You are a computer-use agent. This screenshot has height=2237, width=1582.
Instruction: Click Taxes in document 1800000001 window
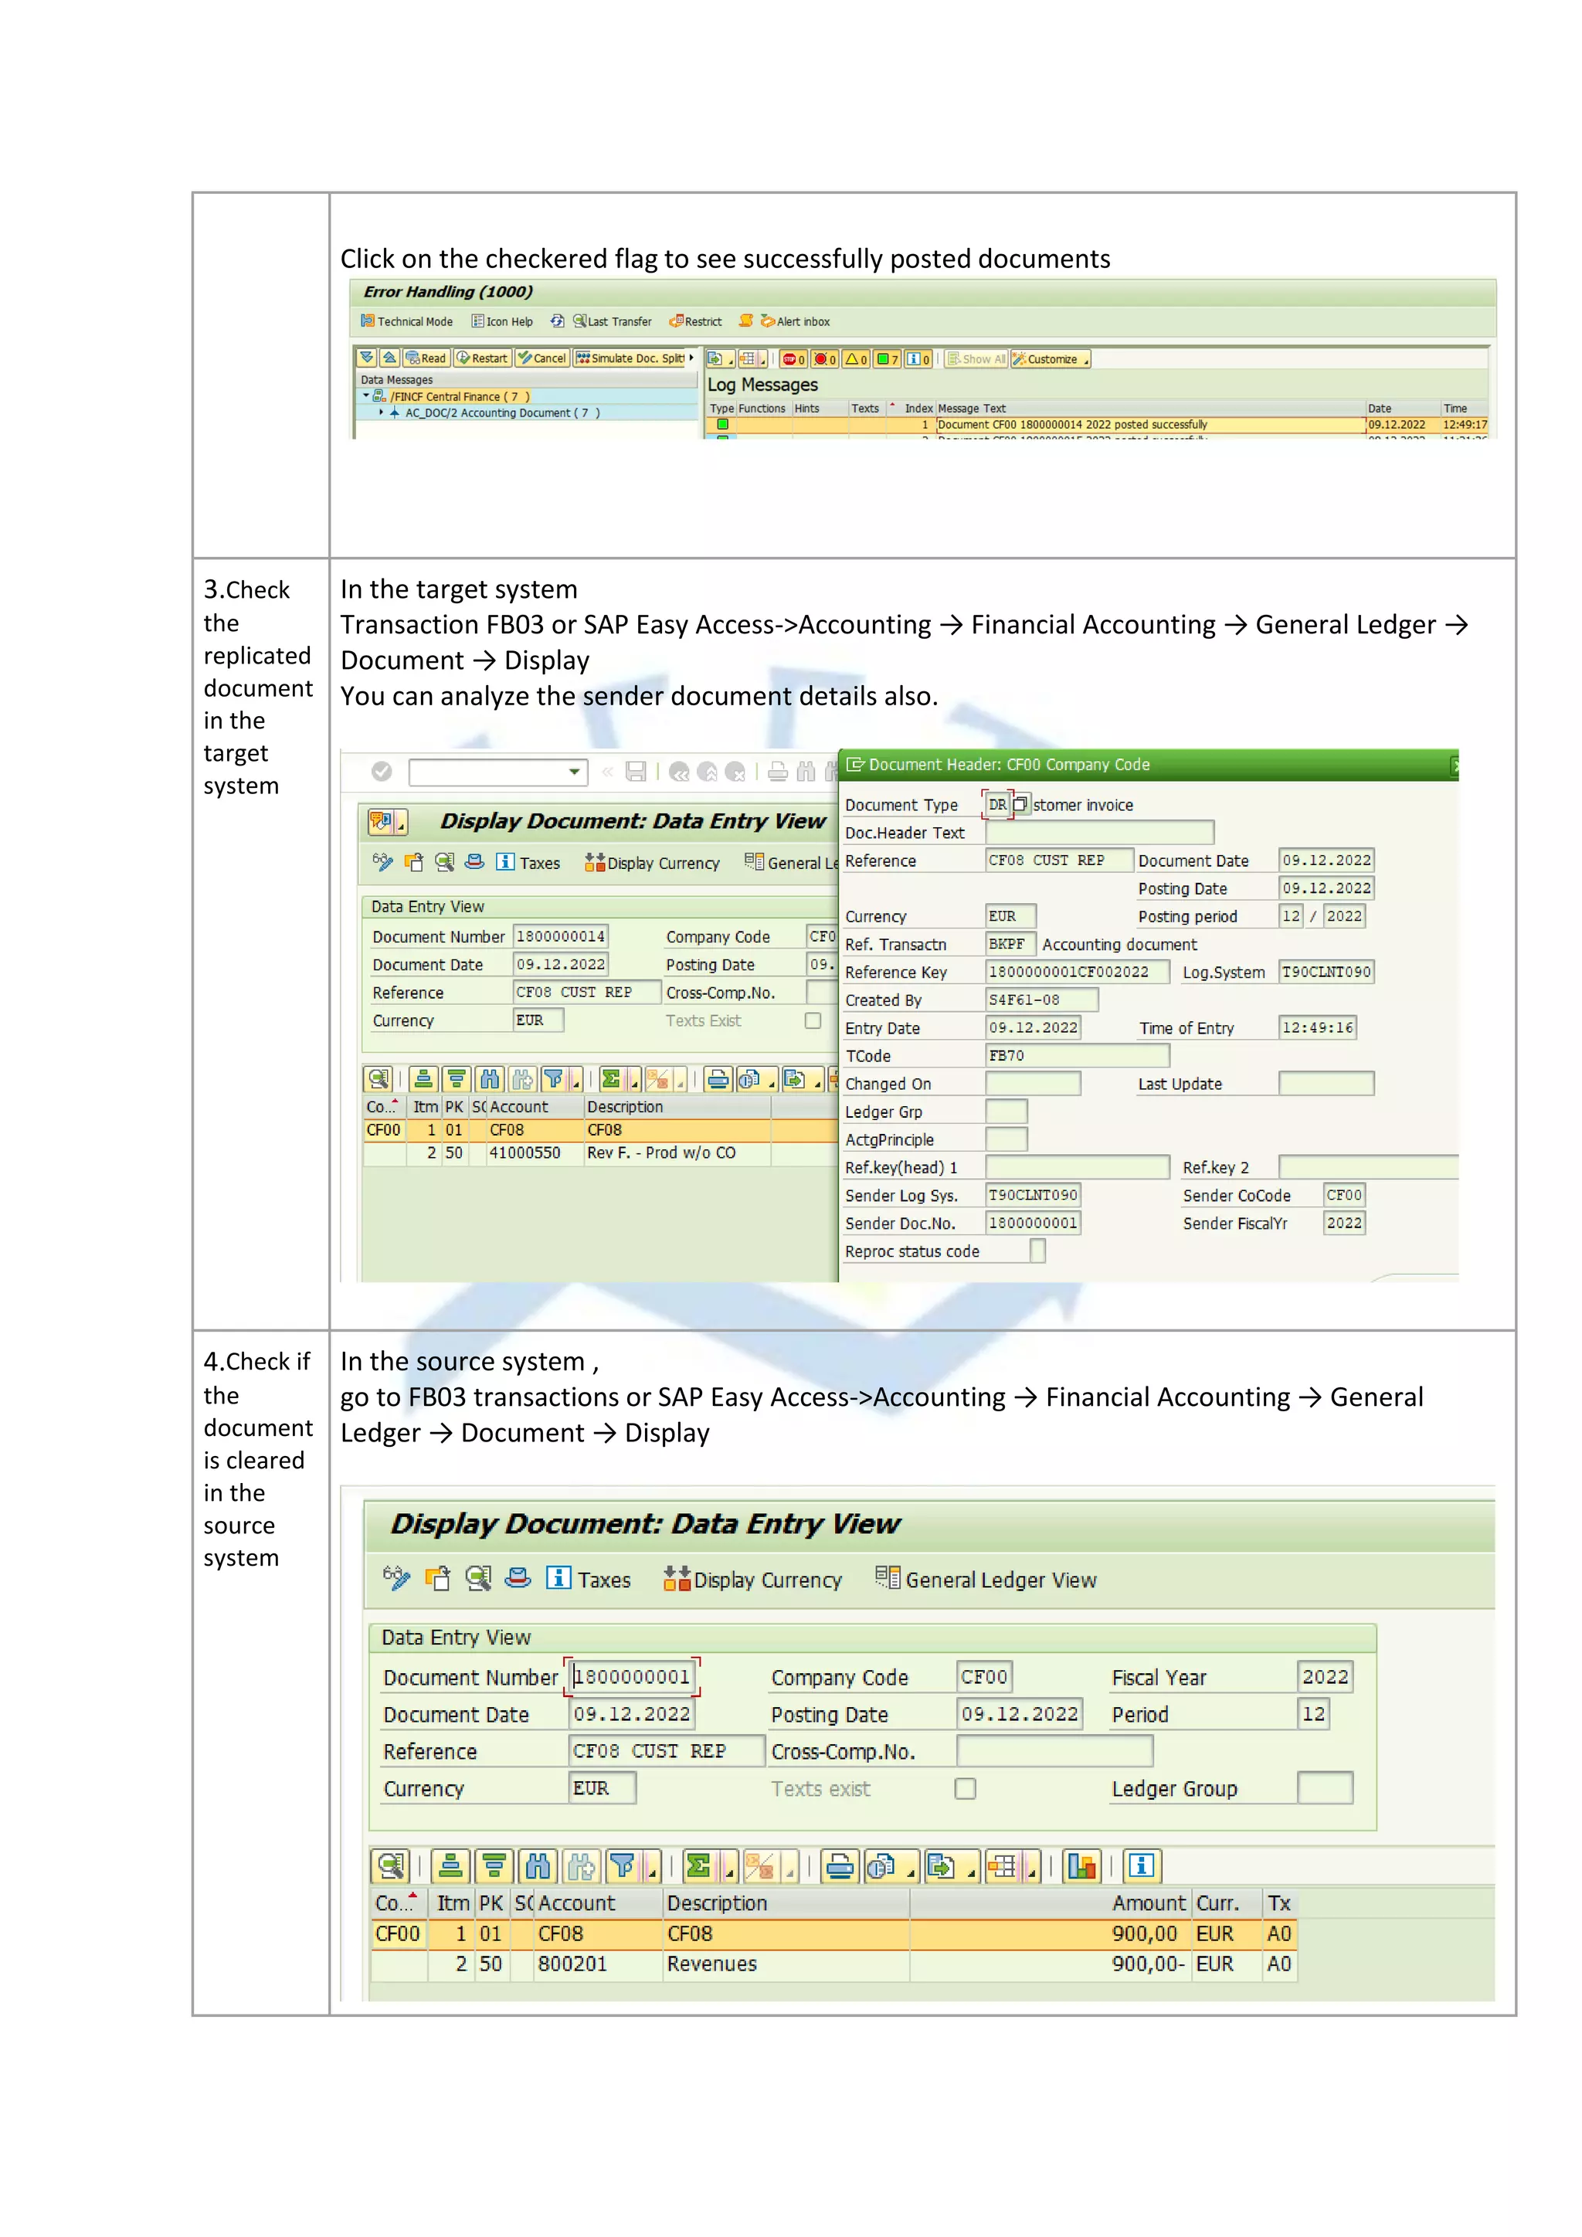(589, 1580)
